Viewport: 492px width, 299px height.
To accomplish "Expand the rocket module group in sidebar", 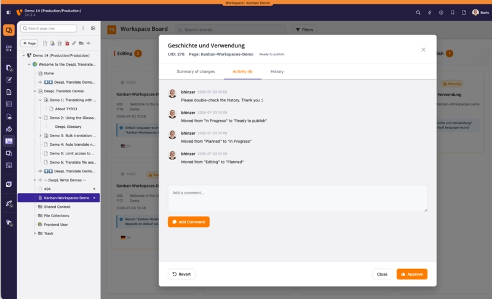I will click(x=9, y=204).
